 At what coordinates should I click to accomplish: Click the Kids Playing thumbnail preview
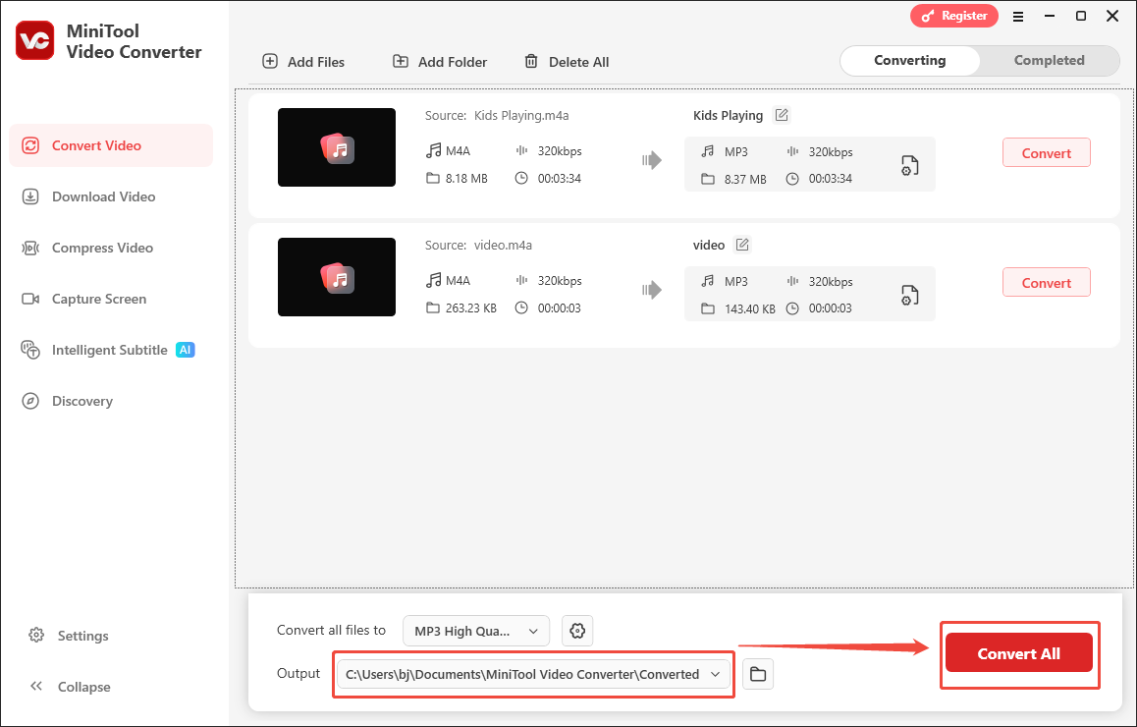337,147
